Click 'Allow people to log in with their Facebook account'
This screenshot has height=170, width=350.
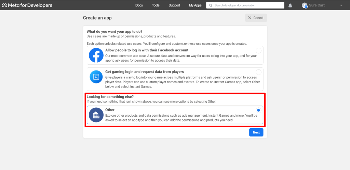147,50
